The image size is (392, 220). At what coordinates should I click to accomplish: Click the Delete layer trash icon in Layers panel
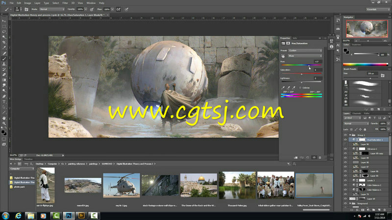pos(385,210)
